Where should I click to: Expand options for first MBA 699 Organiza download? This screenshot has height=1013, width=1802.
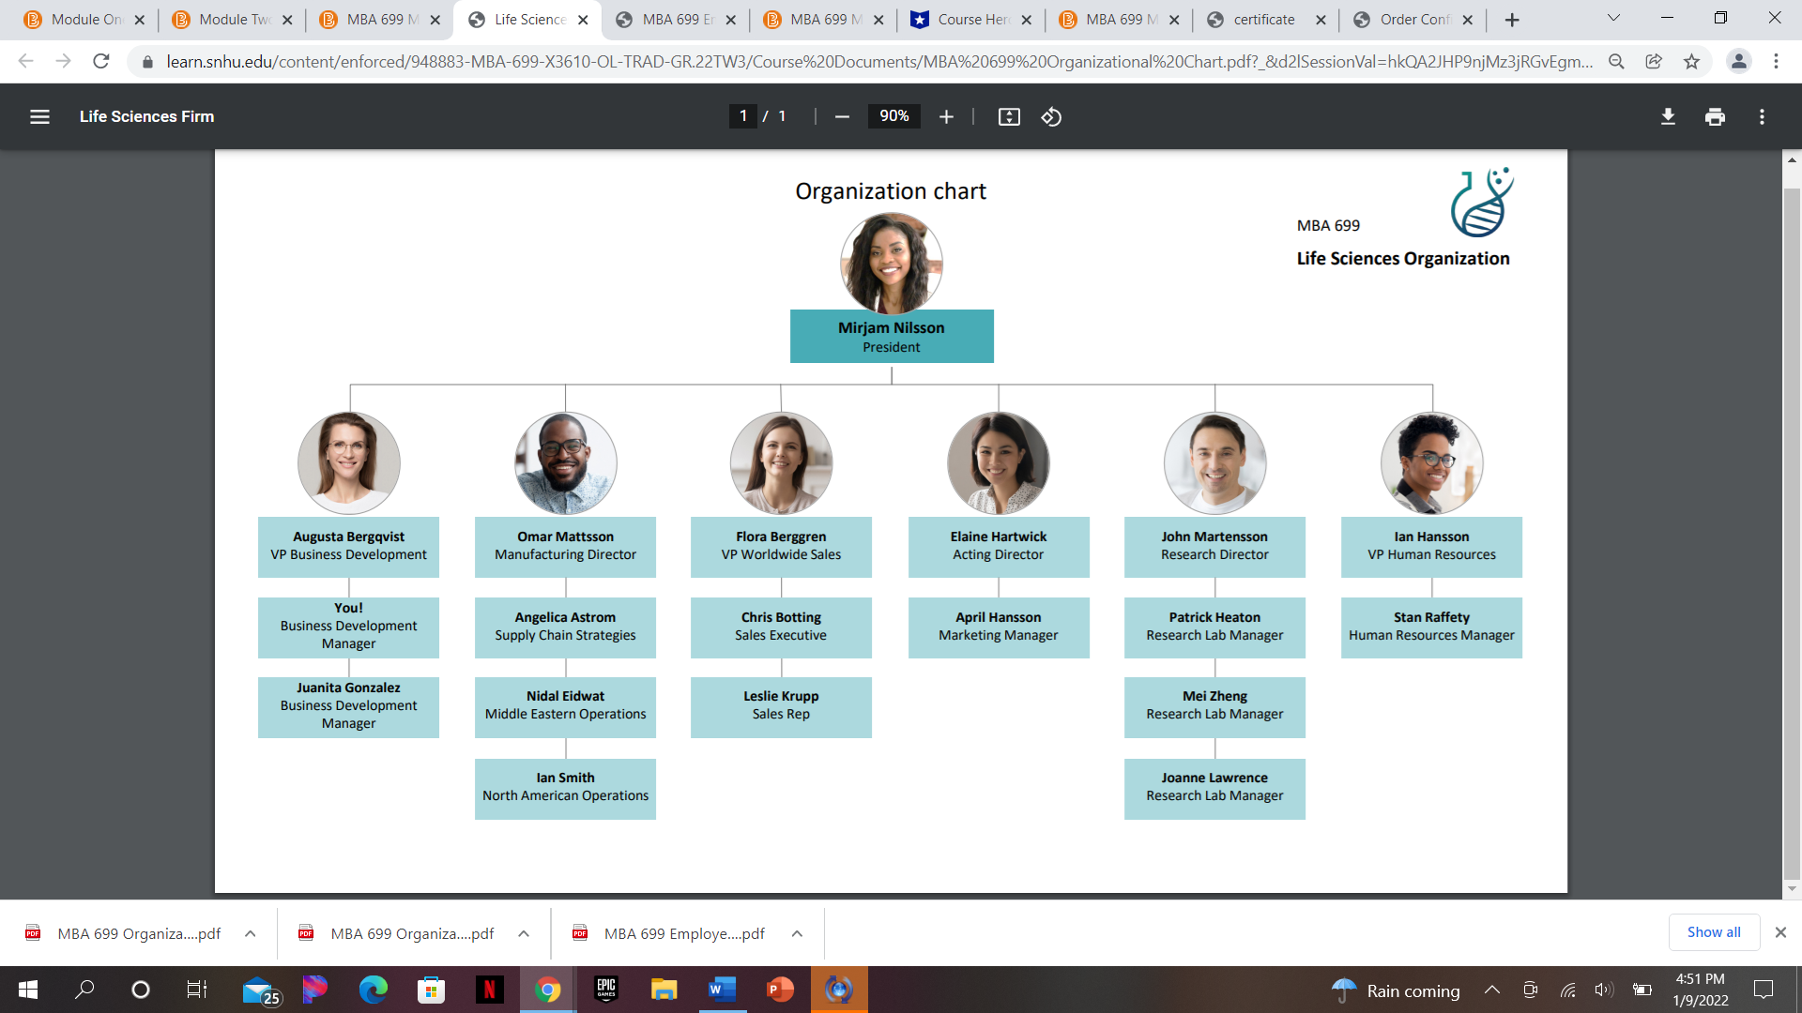(x=251, y=933)
